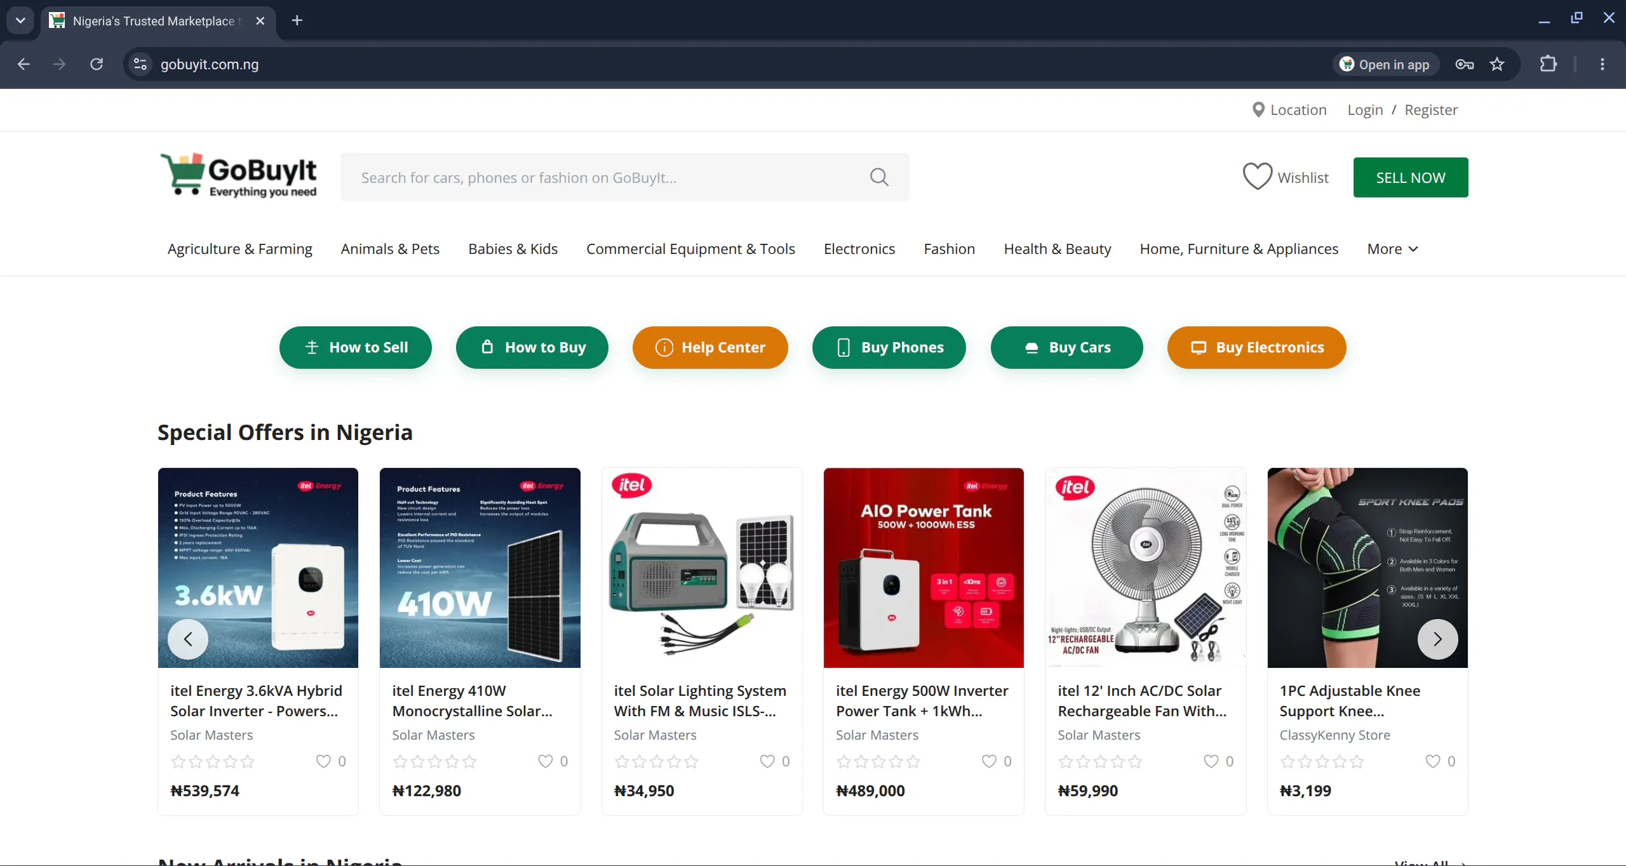Click the How to Buy button

pos(532,347)
